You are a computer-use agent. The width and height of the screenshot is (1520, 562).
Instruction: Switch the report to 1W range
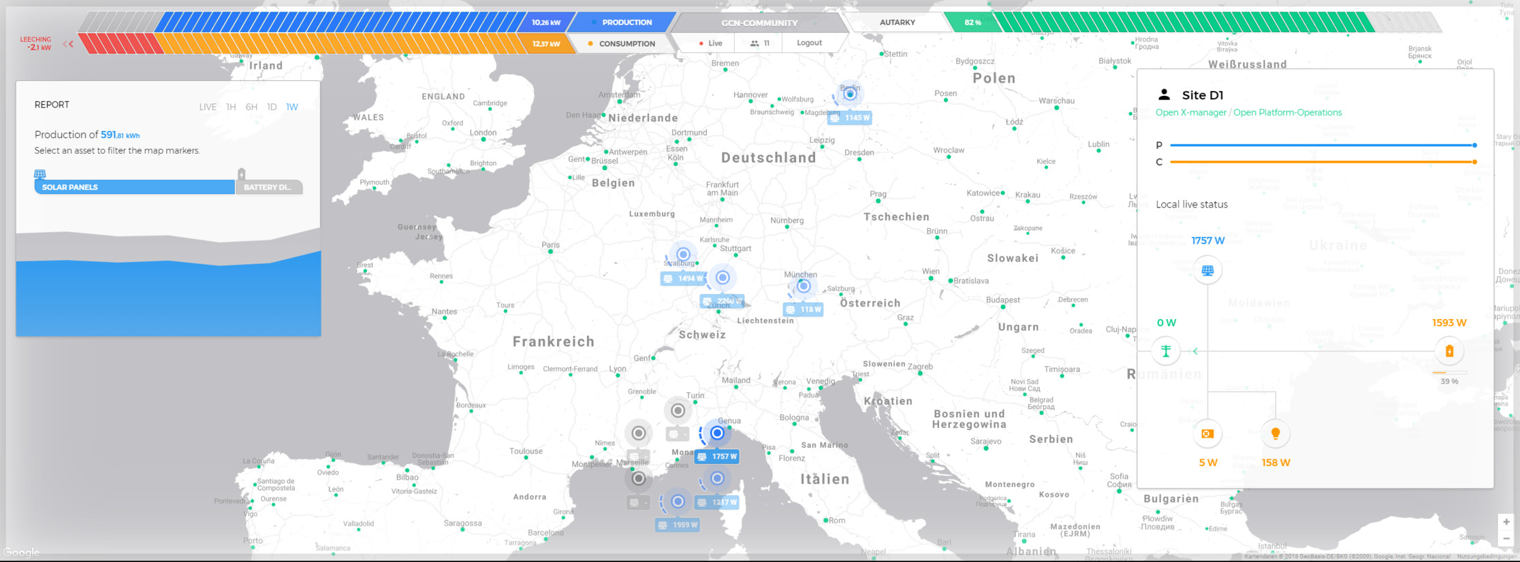pos(292,107)
